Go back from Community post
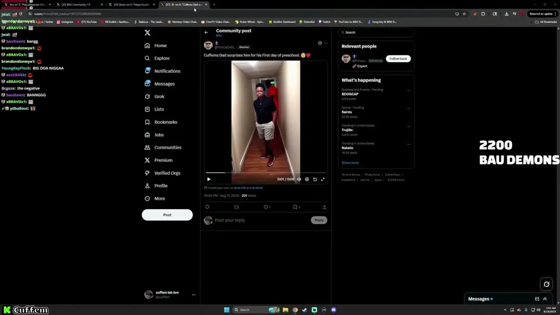Image resolution: width=560 pixels, height=315 pixels. click(206, 32)
